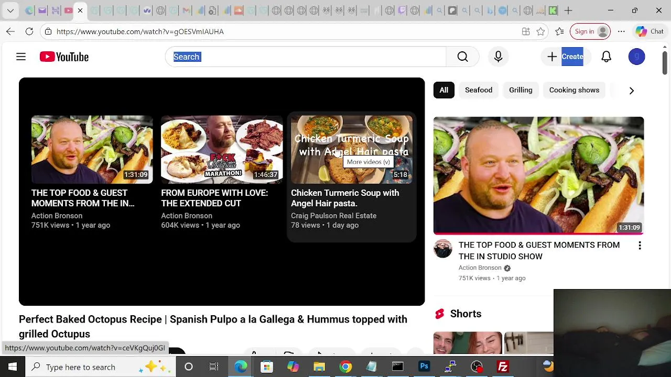Click endscreen title THE TOP FOOD & GUEST MOMENTS
The width and height of the screenshot is (671, 377).
point(83,198)
